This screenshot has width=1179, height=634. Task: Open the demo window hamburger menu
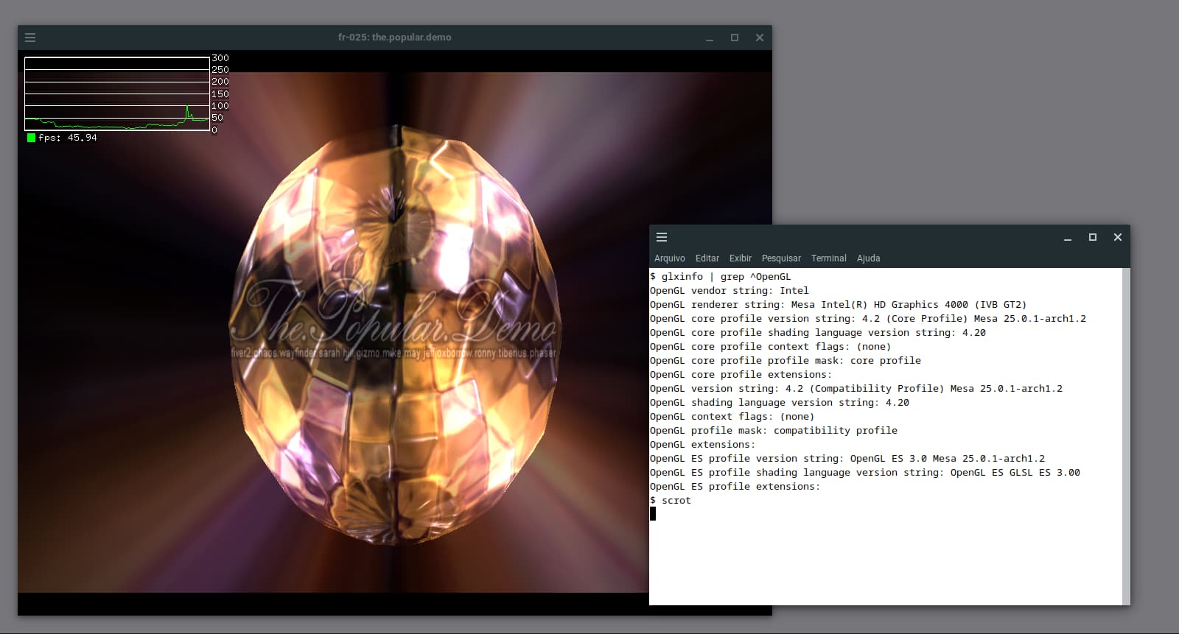[x=30, y=38]
